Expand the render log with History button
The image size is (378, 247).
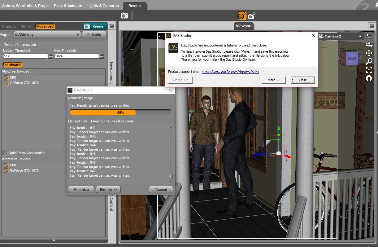pyautogui.click(x=108, y=190)
